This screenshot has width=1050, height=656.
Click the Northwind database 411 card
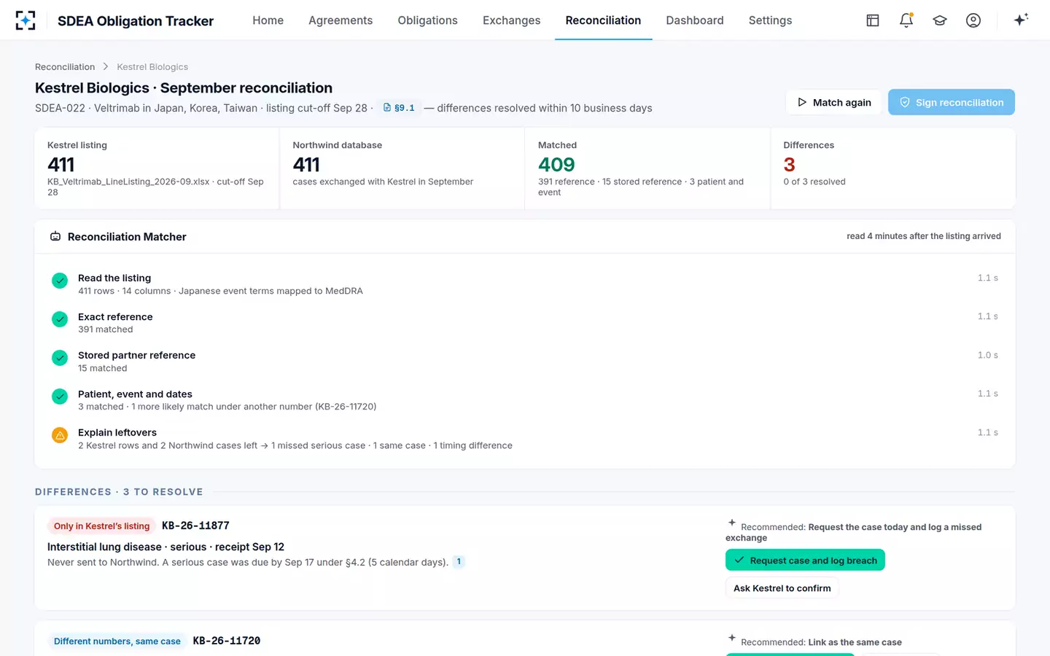(x=402, y=168)
